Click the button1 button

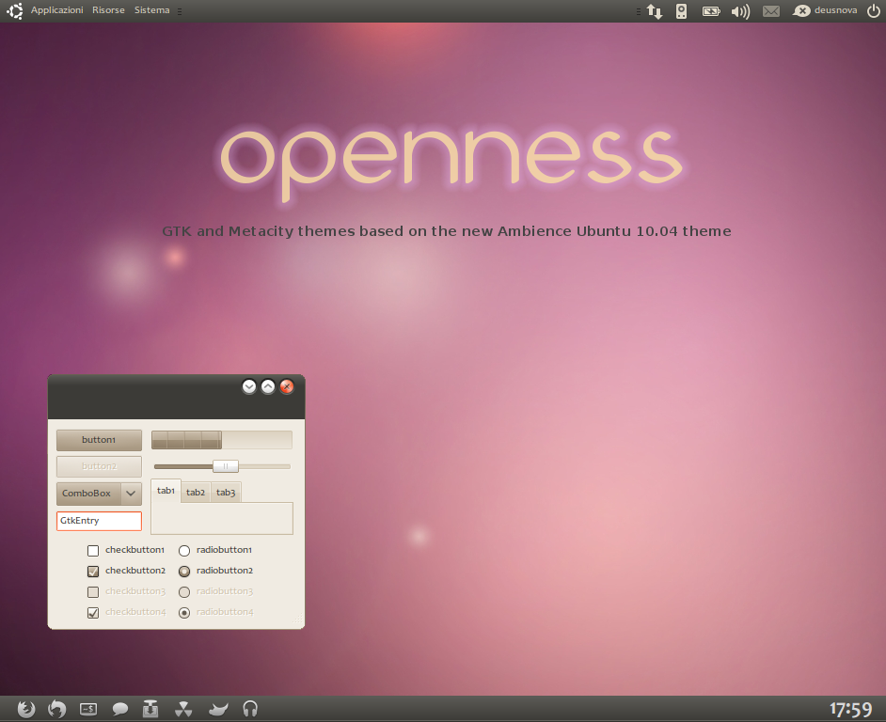(99, 440)
